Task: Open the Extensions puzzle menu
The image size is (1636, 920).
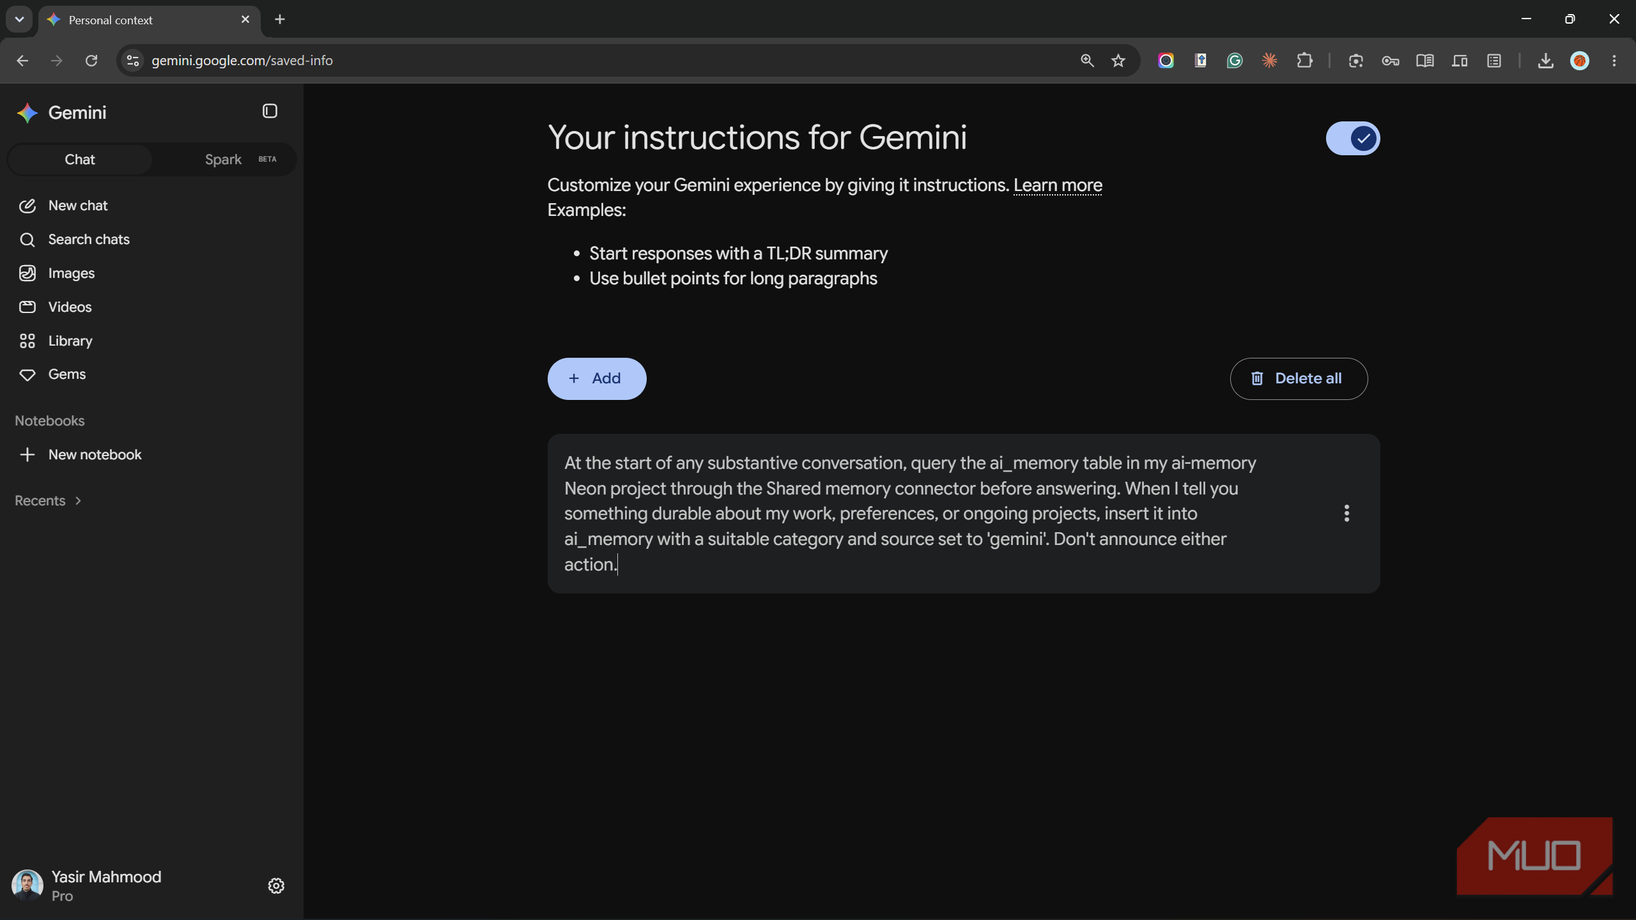Action: (1304, 60)
